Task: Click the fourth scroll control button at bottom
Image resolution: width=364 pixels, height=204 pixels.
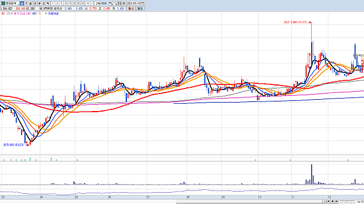Action: pyautogui.click(x=336, y=201)
